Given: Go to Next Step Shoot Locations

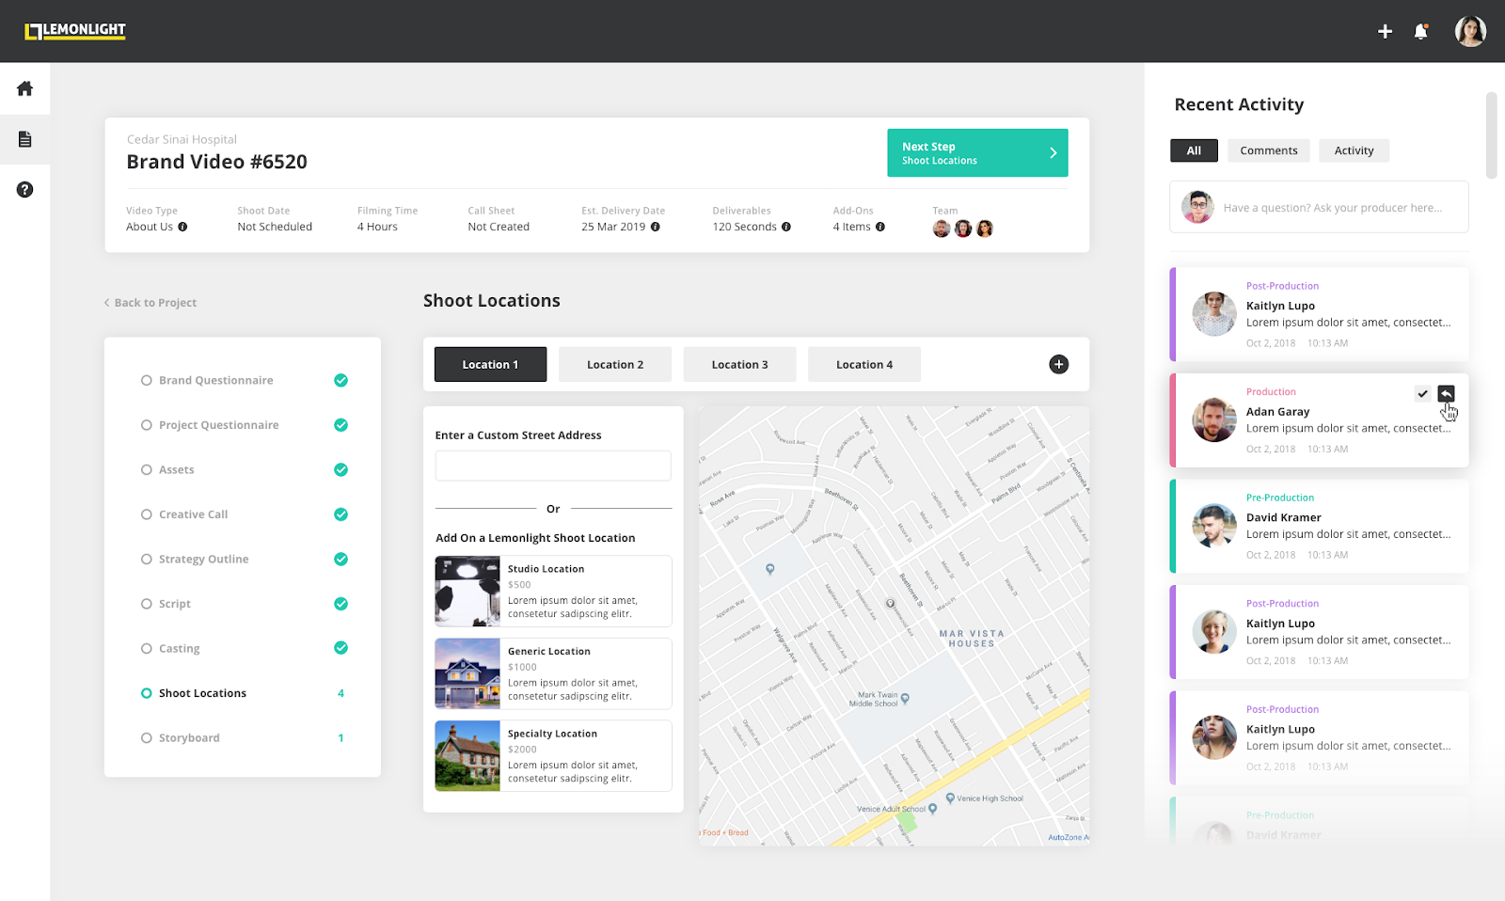Looking at the screenshot, I should coord(977,152).
